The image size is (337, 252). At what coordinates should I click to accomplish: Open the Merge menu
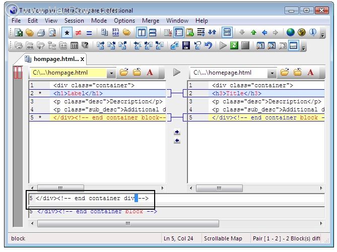coord(151,21)
